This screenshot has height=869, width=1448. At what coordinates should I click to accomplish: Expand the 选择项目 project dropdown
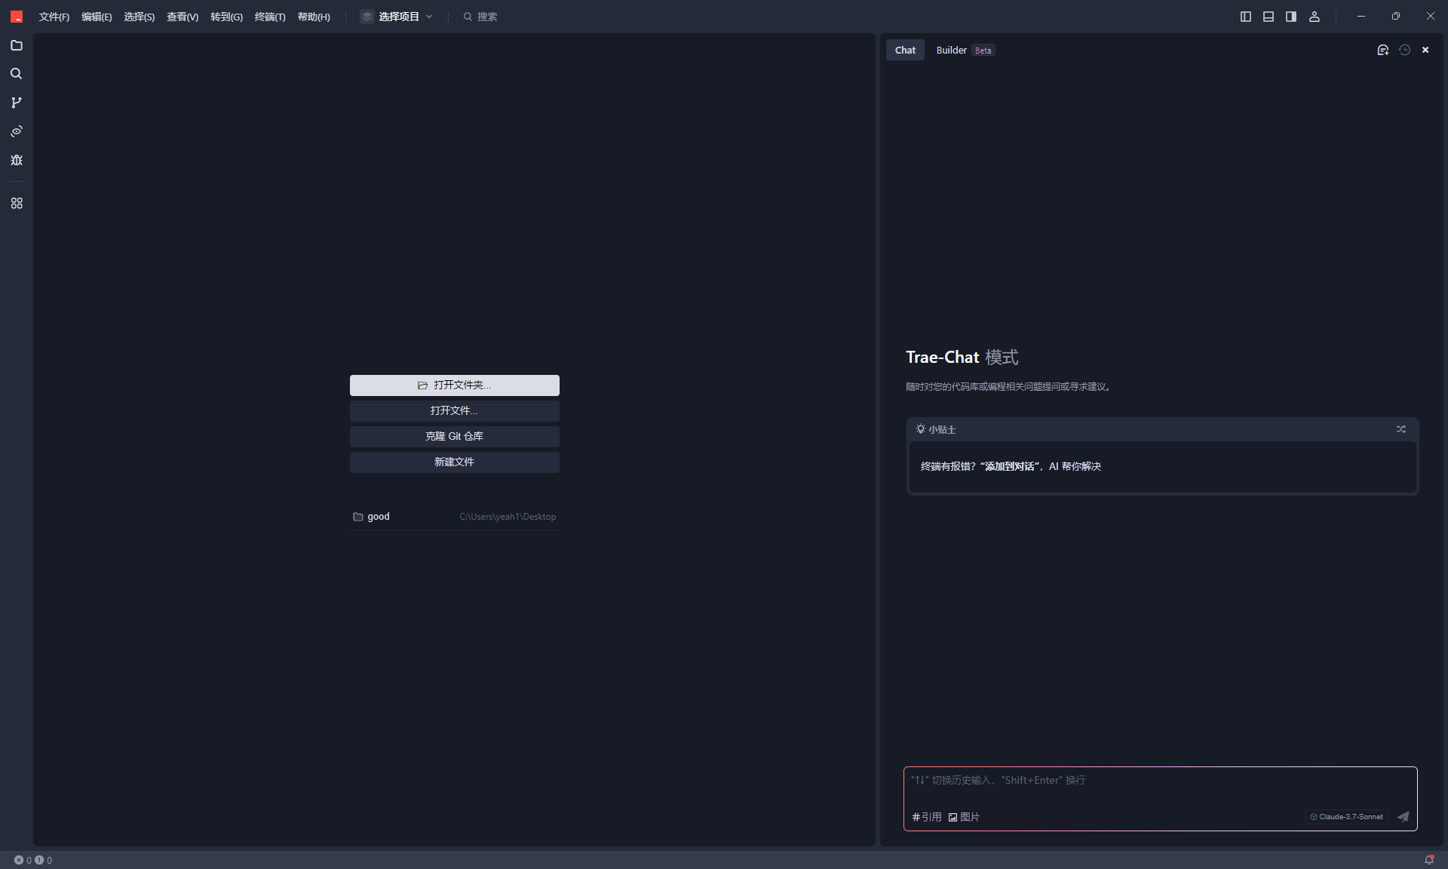pos(397,17)
